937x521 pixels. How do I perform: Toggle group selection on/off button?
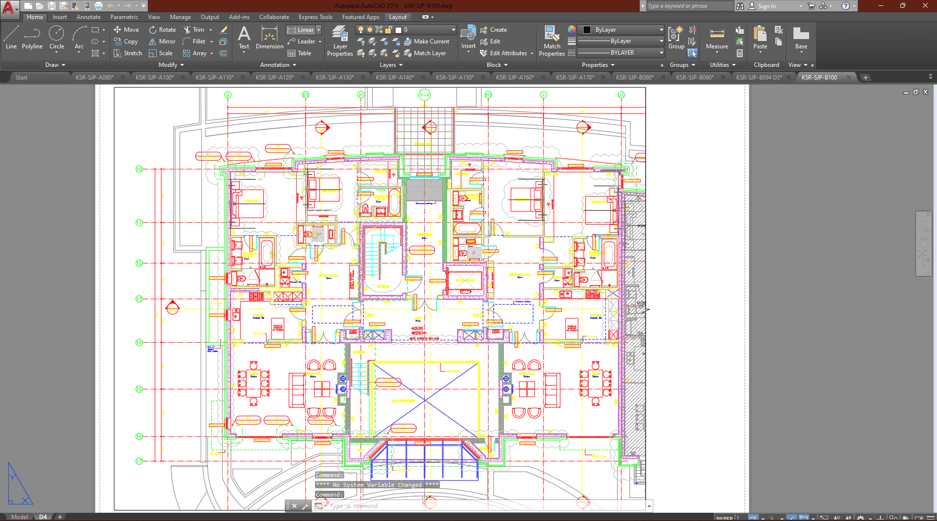coord(692,53)
